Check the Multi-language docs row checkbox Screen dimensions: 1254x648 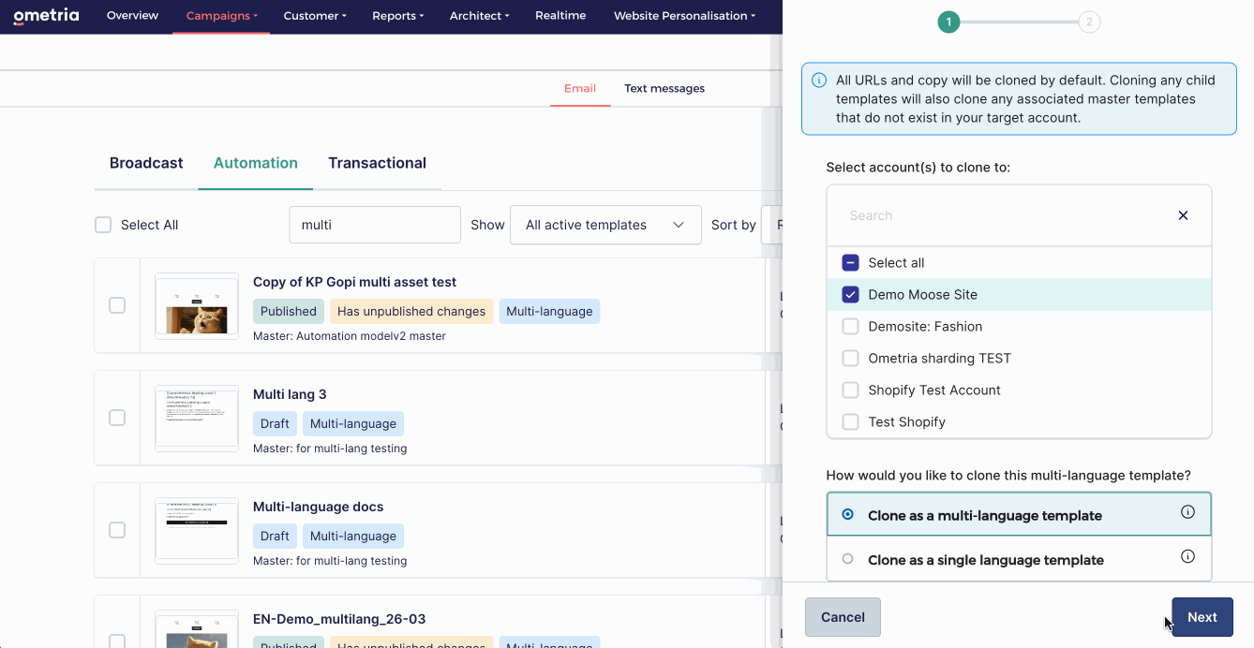117,530
